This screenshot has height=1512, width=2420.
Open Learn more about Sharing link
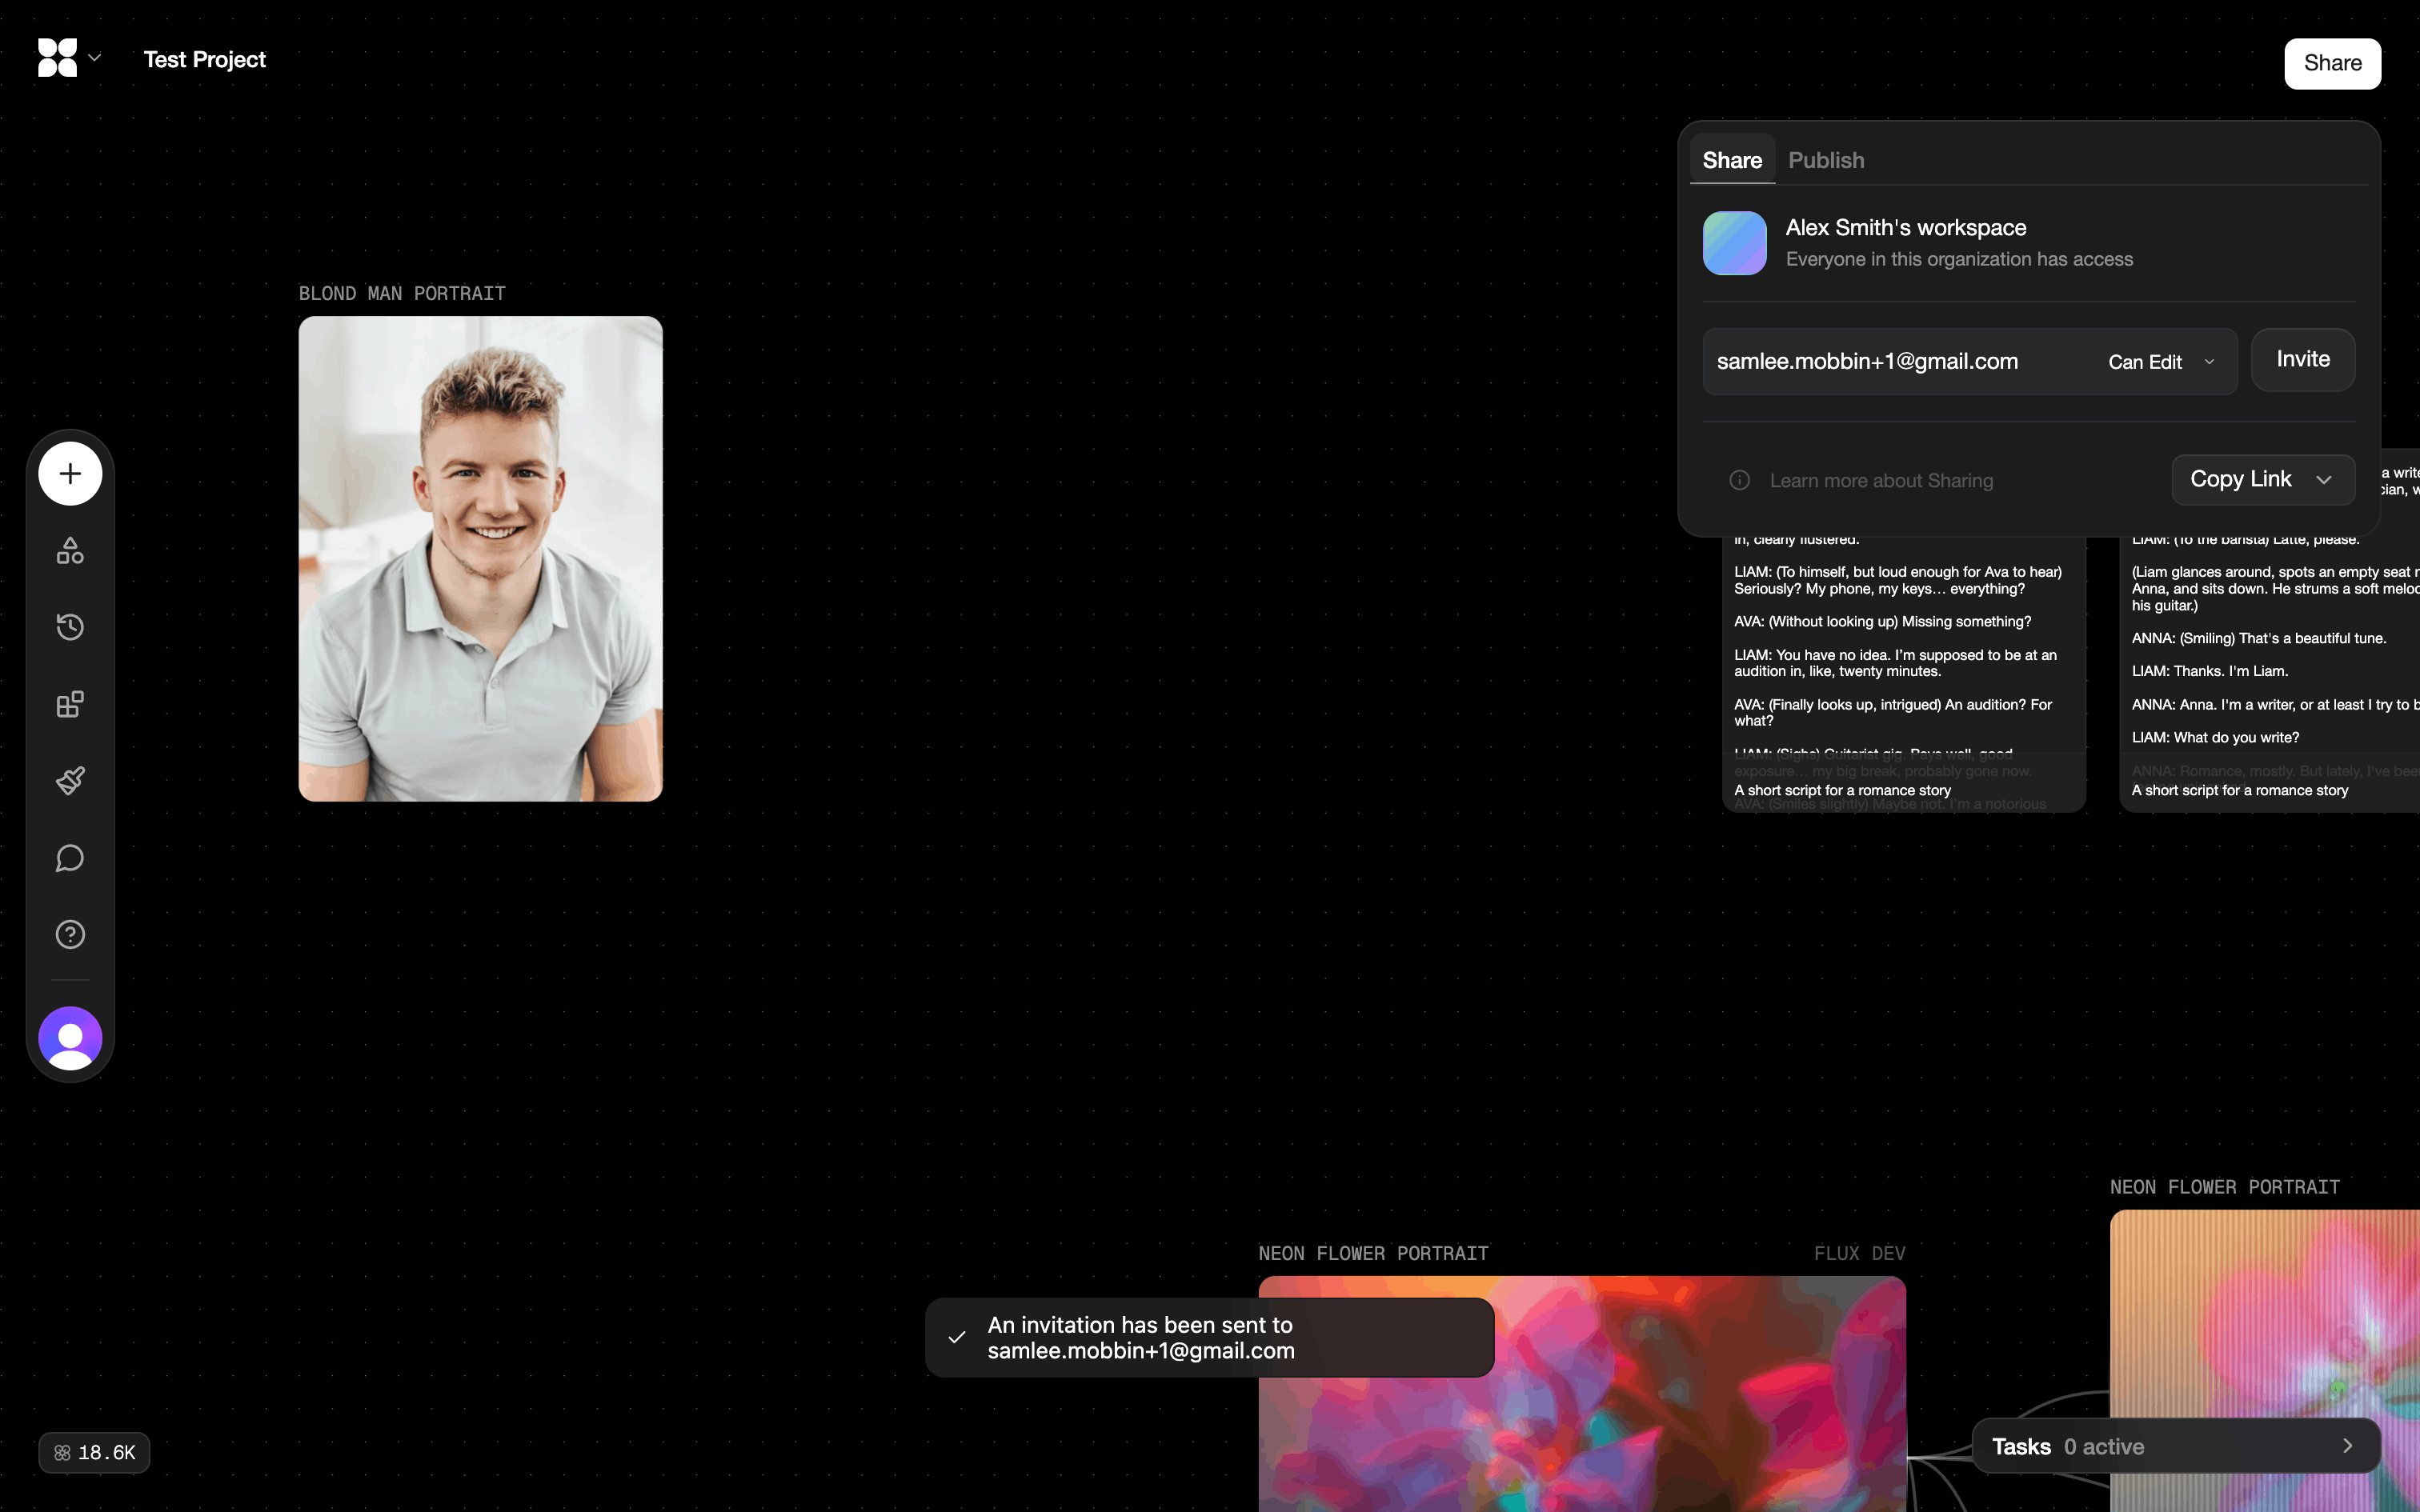(1880, 481)
